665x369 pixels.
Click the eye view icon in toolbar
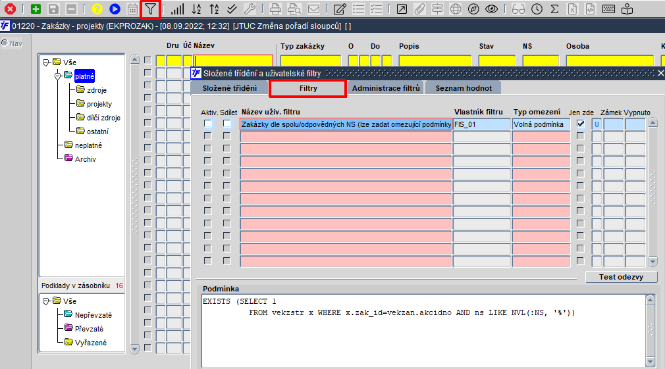pyautogui.click(x=492, y=9)
